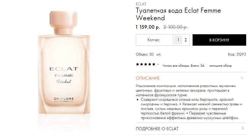The image size is (251, 135).
Task: Expand ПОДРОБНЕЕ О ECLAT with the right chevron
Action: (x=243, y=128)
